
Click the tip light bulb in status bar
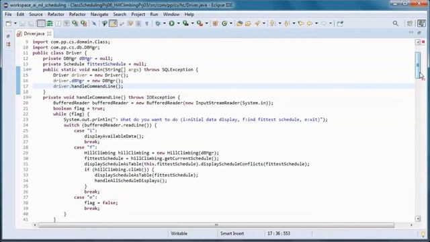pos(423,234)
